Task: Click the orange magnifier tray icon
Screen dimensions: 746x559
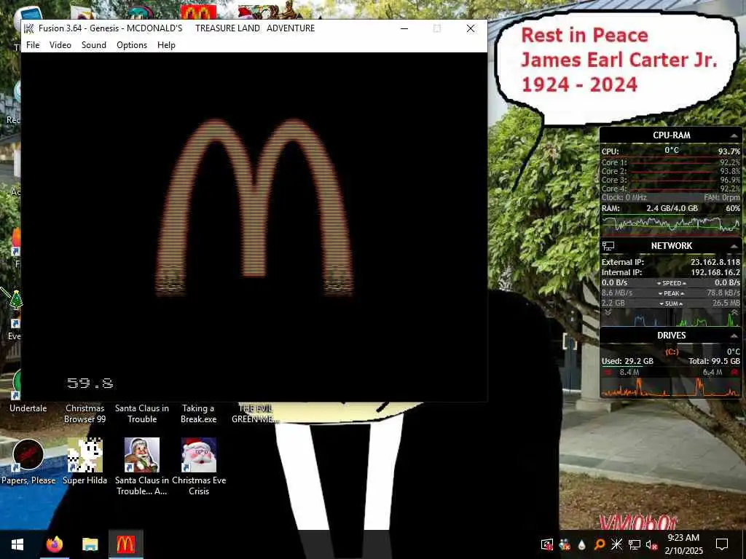Action: pos(600,544)
